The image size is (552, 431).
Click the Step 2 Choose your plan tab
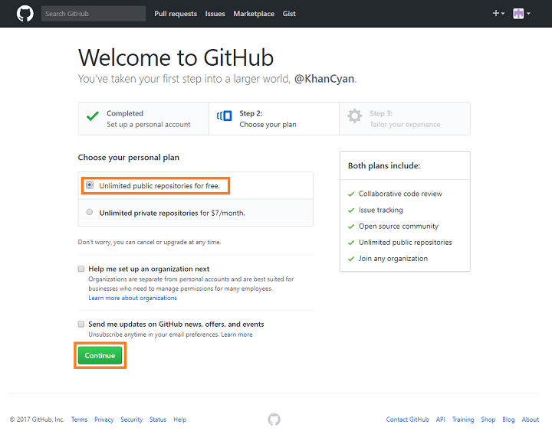274,119
